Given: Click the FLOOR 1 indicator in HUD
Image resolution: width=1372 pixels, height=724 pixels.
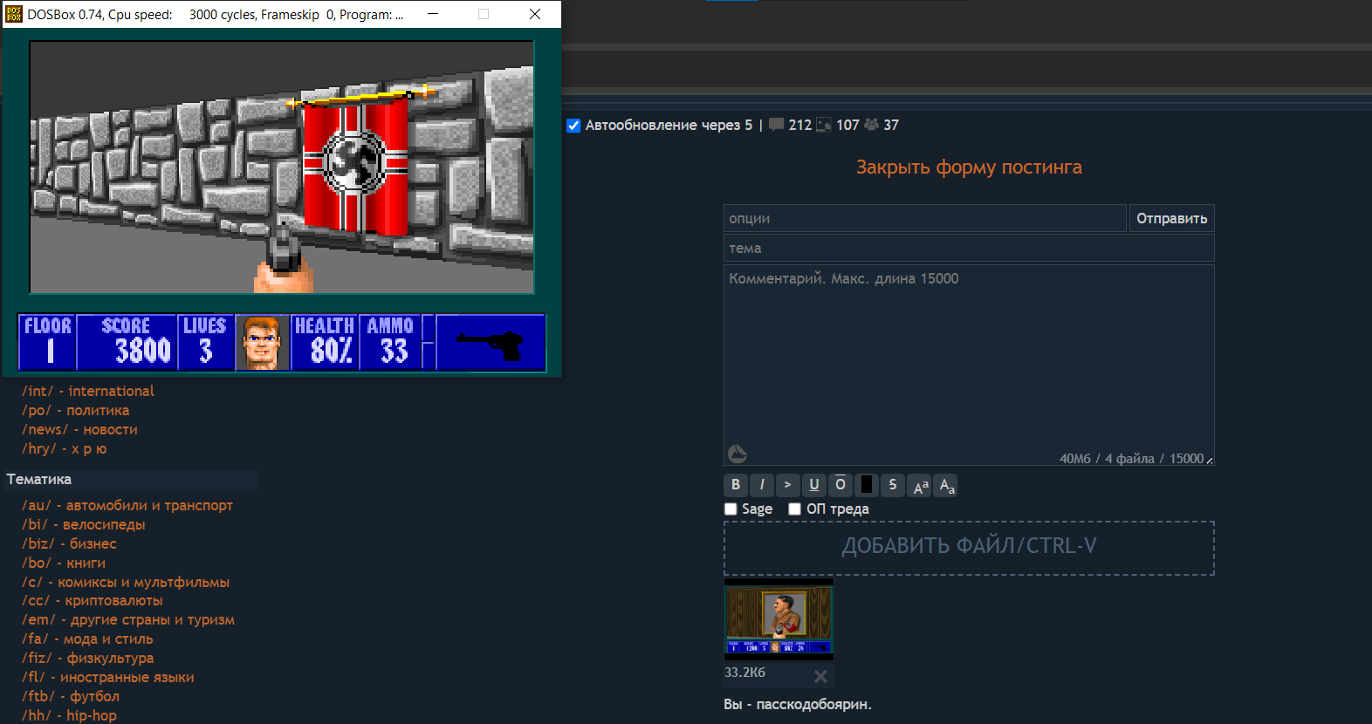Looking at the screenshot, I should (48, 342).
